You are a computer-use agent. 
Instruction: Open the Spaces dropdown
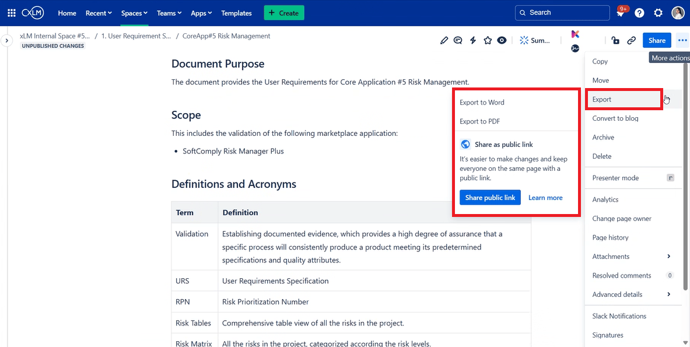click(x=134, y=13)
